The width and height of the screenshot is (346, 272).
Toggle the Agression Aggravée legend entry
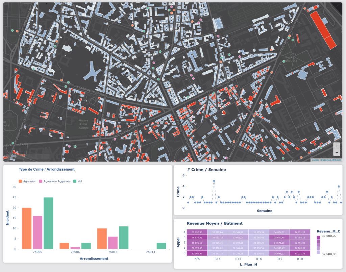click(x=55, y=181)
